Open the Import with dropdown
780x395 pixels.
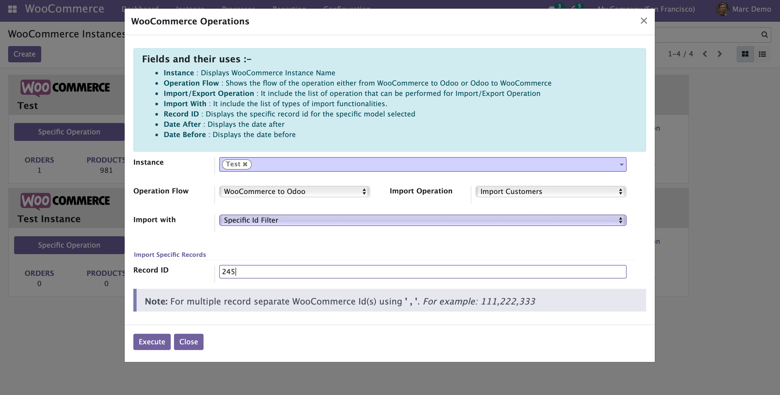pos(422,220)
